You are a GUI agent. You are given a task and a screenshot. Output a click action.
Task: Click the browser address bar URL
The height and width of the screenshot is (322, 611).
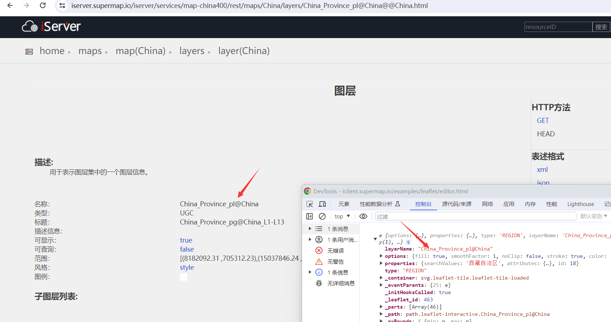coord(249,5)
